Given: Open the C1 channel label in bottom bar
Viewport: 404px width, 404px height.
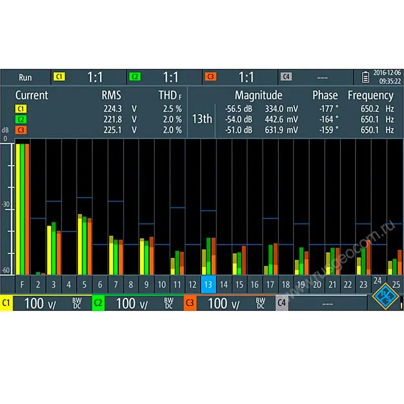Looking at the screenshot, I should (x=7, y=303).
